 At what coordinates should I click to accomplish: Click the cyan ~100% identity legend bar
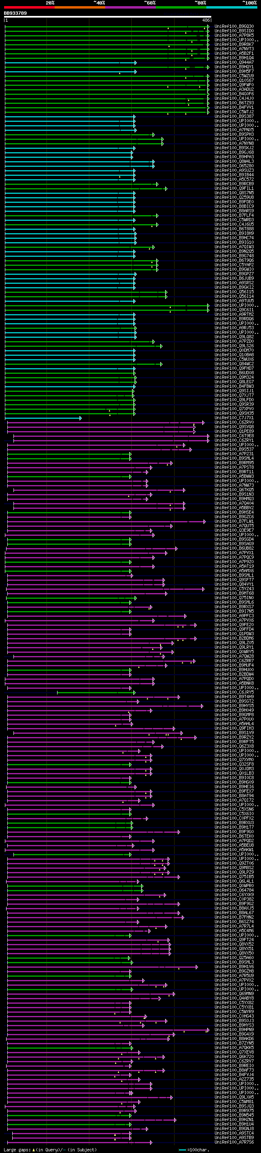tap(232, 8)
